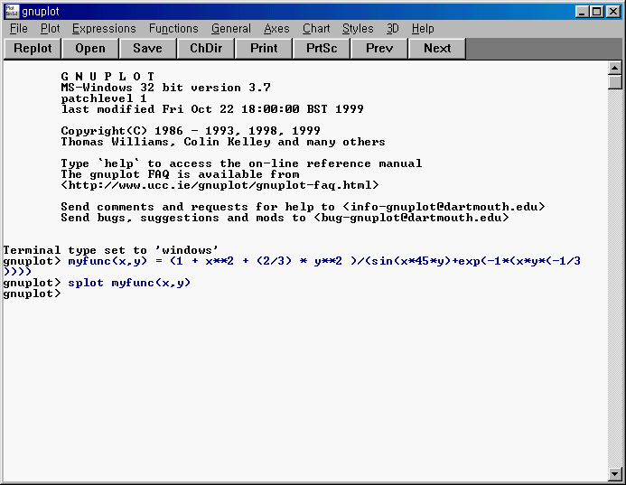Screen dimensions: 626x485
Task: Click the vertical scrollbar thumb
Action: click(x=615, y=82)
